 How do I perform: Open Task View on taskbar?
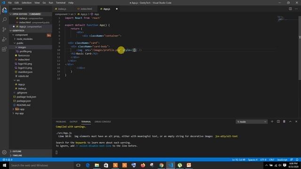coord(78,165)
